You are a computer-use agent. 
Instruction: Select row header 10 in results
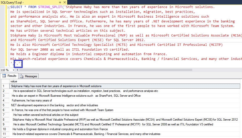point(5,129)
